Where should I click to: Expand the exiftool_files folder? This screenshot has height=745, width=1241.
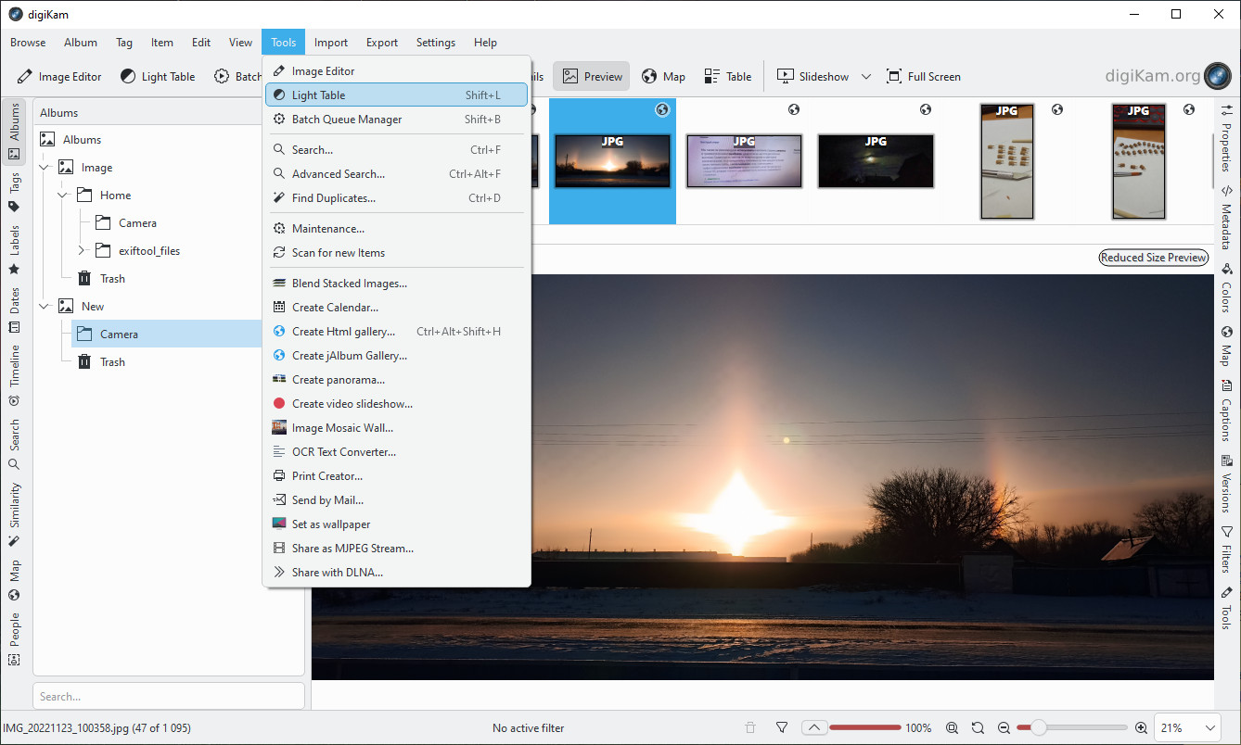tap(82, 251)
